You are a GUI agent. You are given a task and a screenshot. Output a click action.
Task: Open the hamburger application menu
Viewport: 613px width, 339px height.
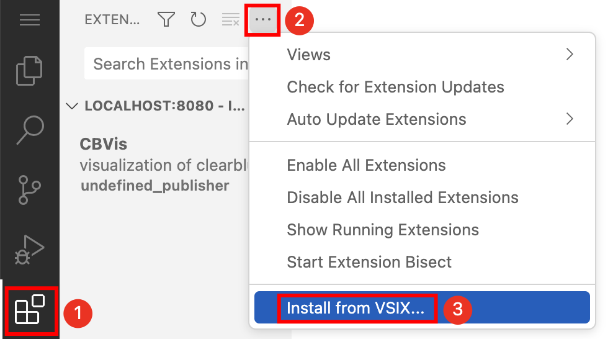[29, 20]
